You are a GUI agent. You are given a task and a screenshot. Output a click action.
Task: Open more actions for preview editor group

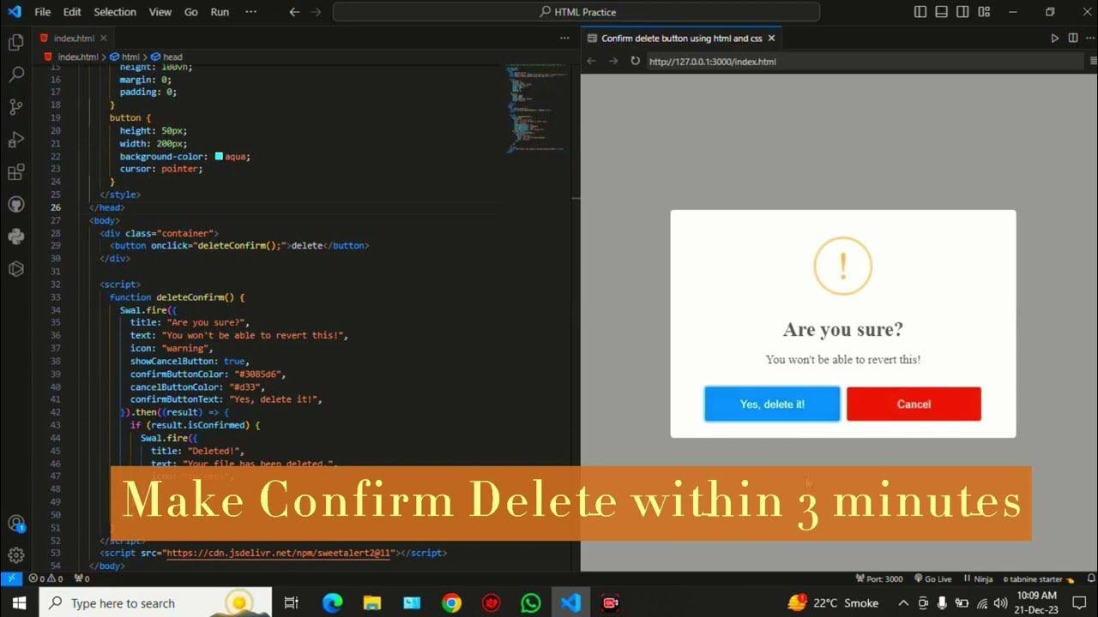click(x=1090, y=39)
